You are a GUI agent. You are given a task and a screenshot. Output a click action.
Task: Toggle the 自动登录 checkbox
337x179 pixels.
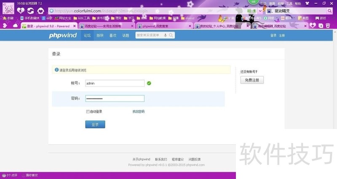(88, 112)
